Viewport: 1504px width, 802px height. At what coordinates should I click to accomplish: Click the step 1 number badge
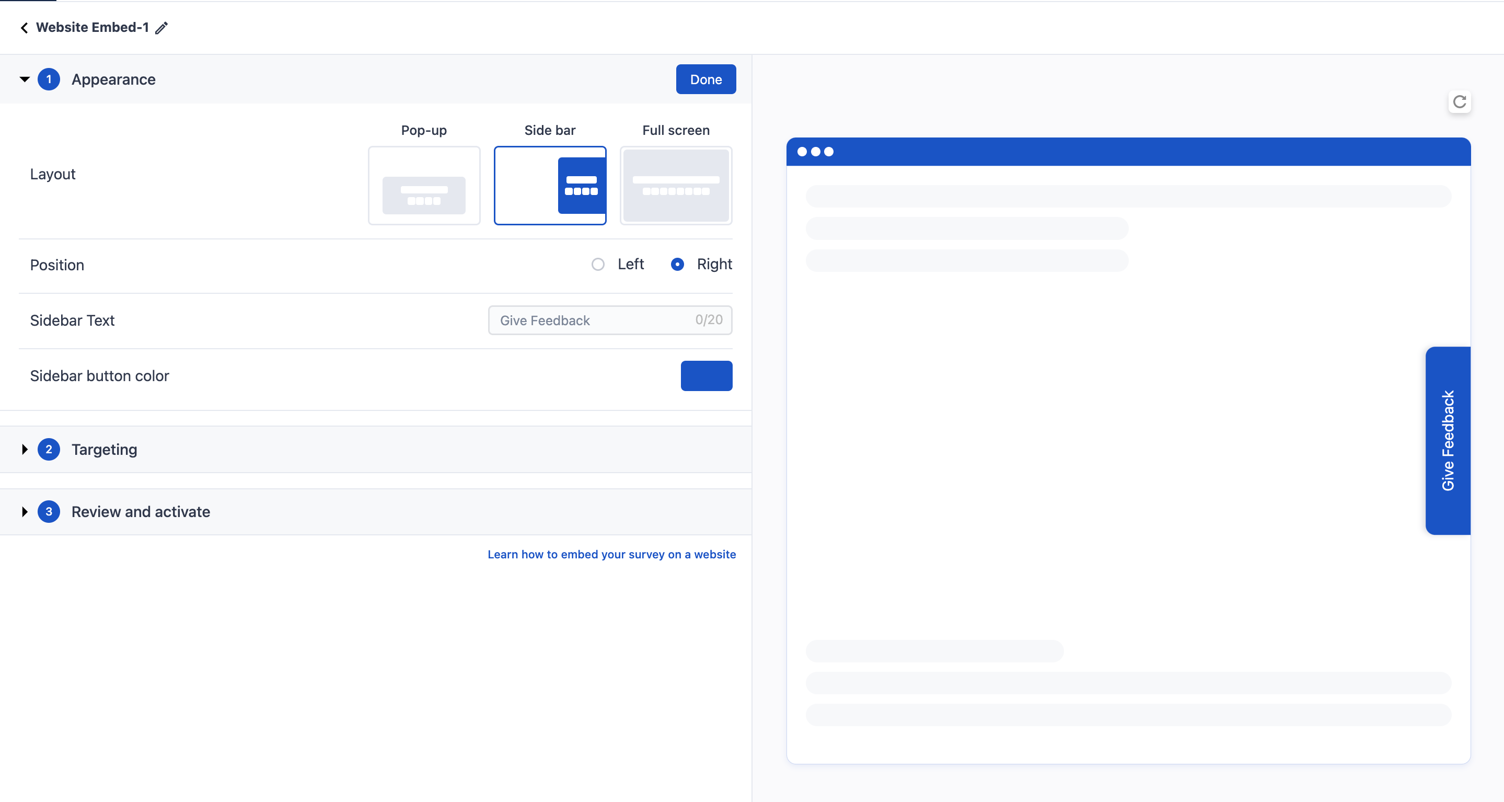49,79
